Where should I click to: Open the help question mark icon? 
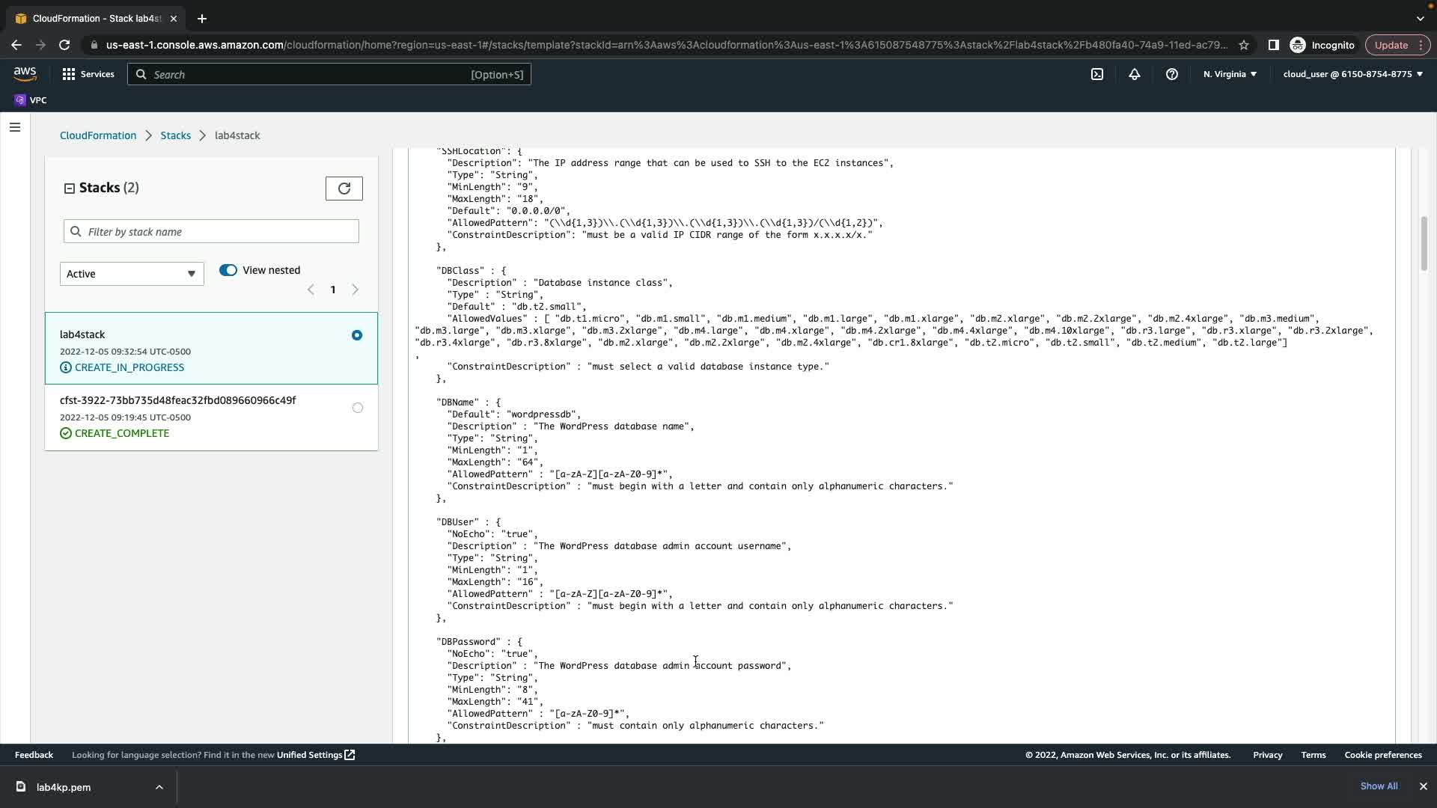click(1172, 74)
